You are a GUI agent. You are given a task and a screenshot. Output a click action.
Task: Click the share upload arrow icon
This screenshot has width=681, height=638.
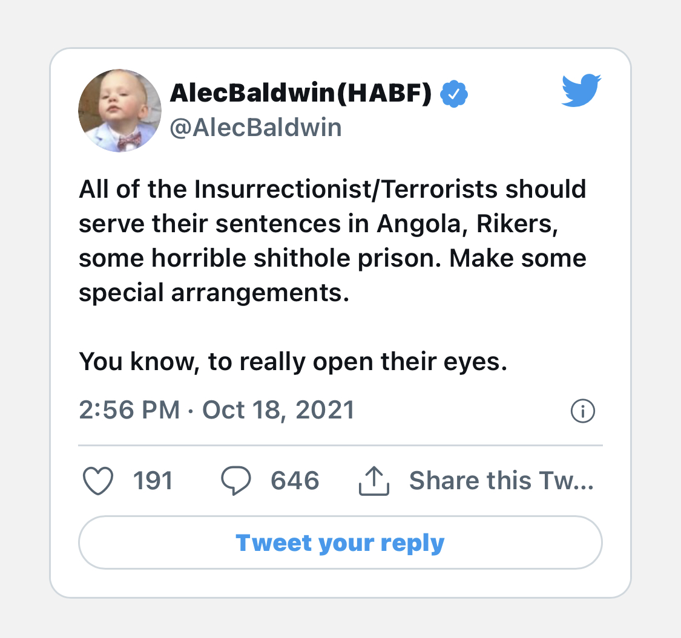click(x=374, y=481)
